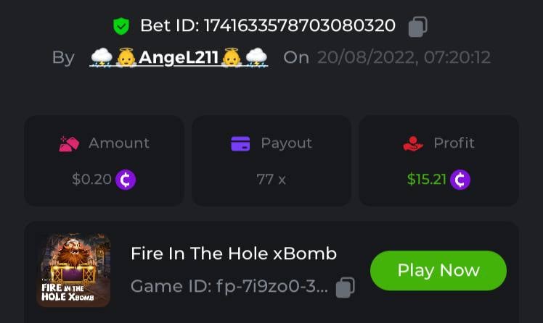The image size is (543, 323).
Task: Click the pink Amount gems icon
Action: pyautogui.click(x=69, y=143)
